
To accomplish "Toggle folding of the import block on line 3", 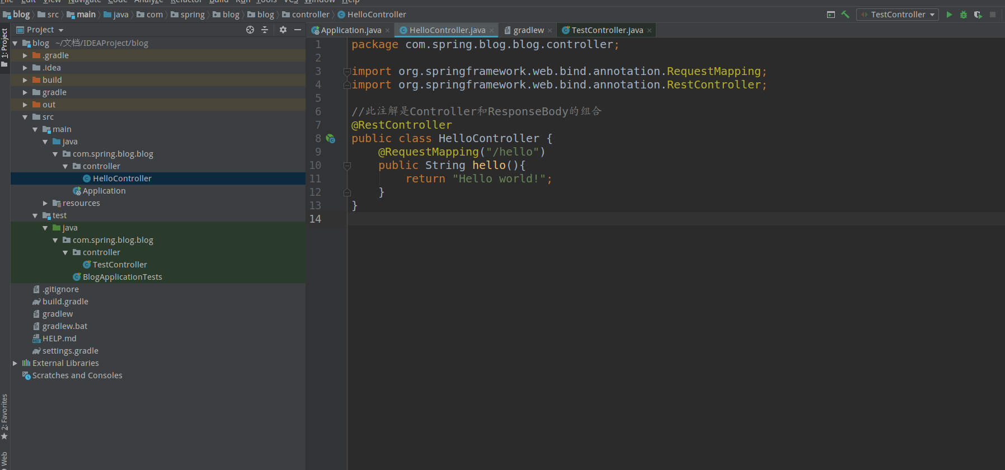I will (347, 72).
